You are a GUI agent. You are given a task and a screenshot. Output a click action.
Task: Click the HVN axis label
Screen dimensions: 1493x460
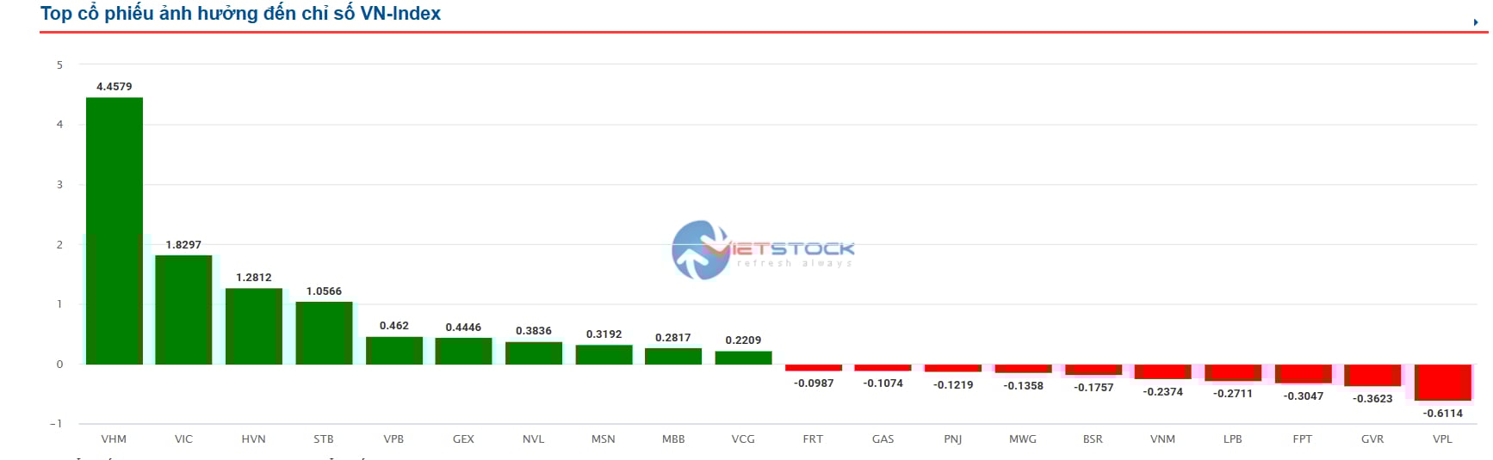pos(254,439)
